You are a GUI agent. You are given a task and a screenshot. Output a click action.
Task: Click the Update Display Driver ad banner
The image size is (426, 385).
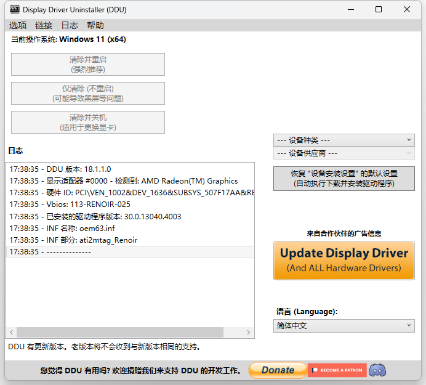coord(344,261)
